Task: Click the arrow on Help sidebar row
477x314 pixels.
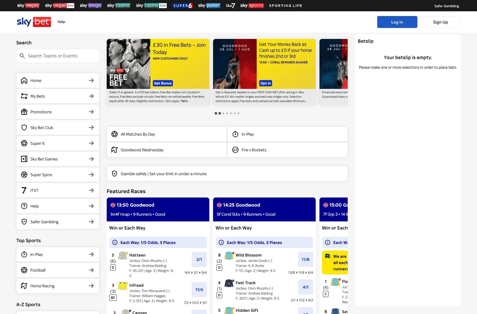Action: 91,206
